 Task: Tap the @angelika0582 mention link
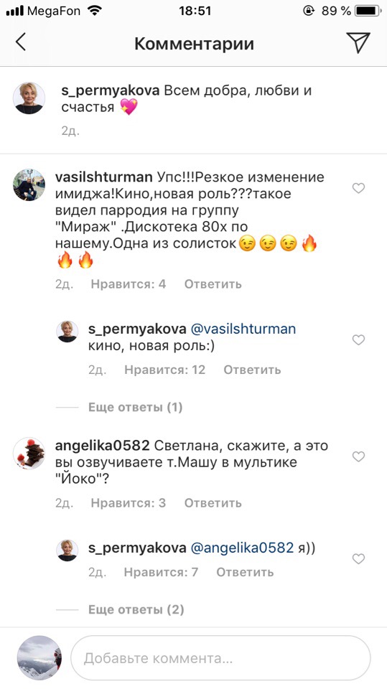point(242,548)
